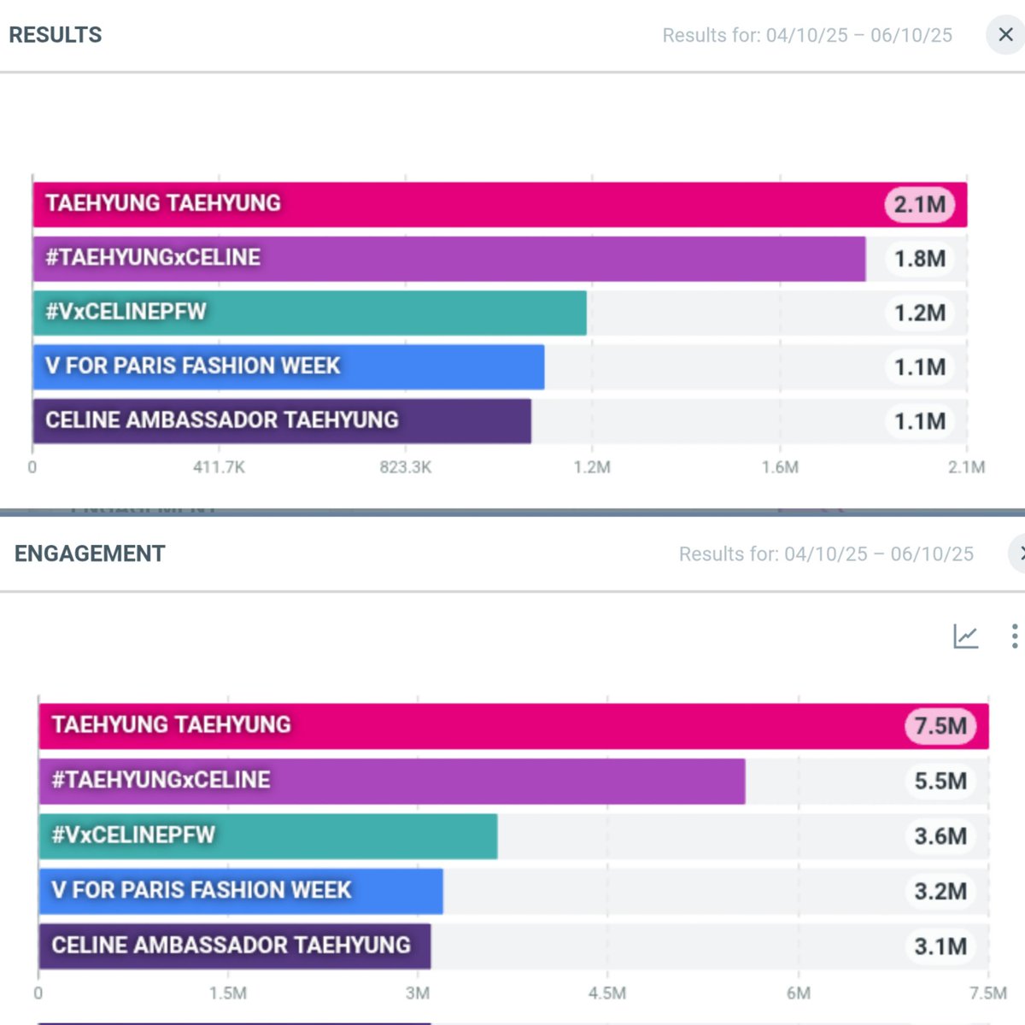The width and height of the screenshot is (1025, 1025).
Task: Click the 3.1M value in Engagement
Action: [x=940, y=946]
